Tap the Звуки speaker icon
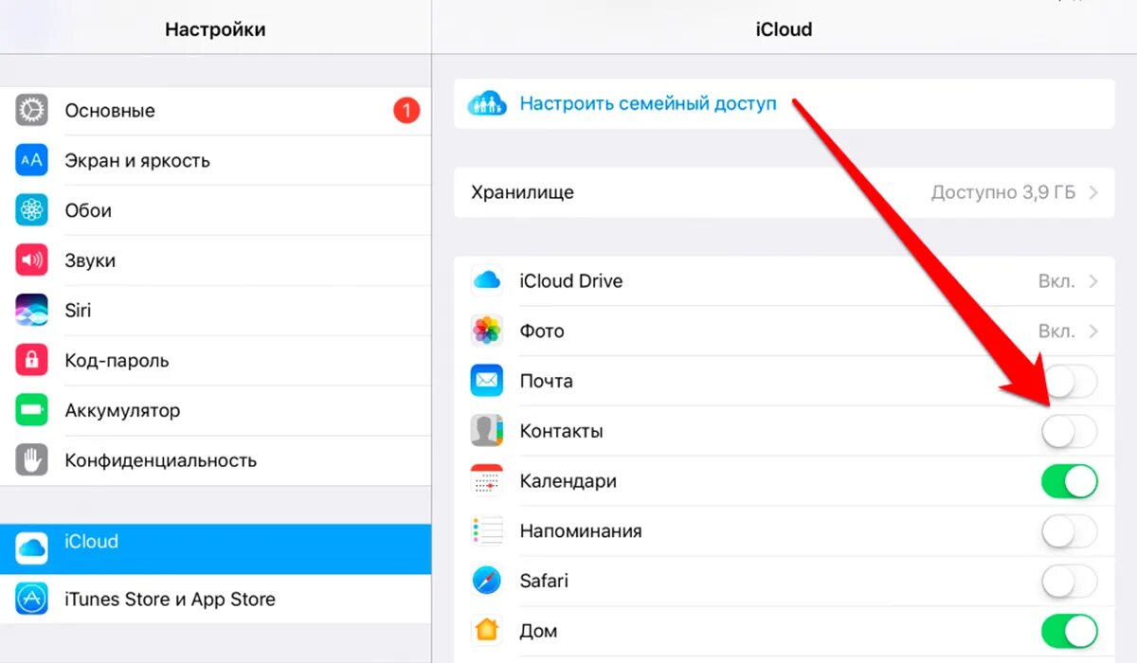The height and width of the screenshot is (663, 1137). [31, 260]
